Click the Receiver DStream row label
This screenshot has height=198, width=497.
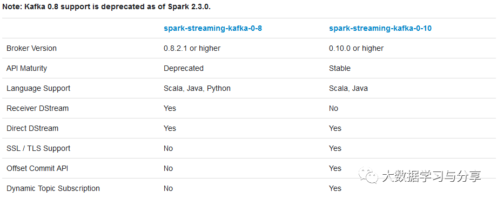37,108
